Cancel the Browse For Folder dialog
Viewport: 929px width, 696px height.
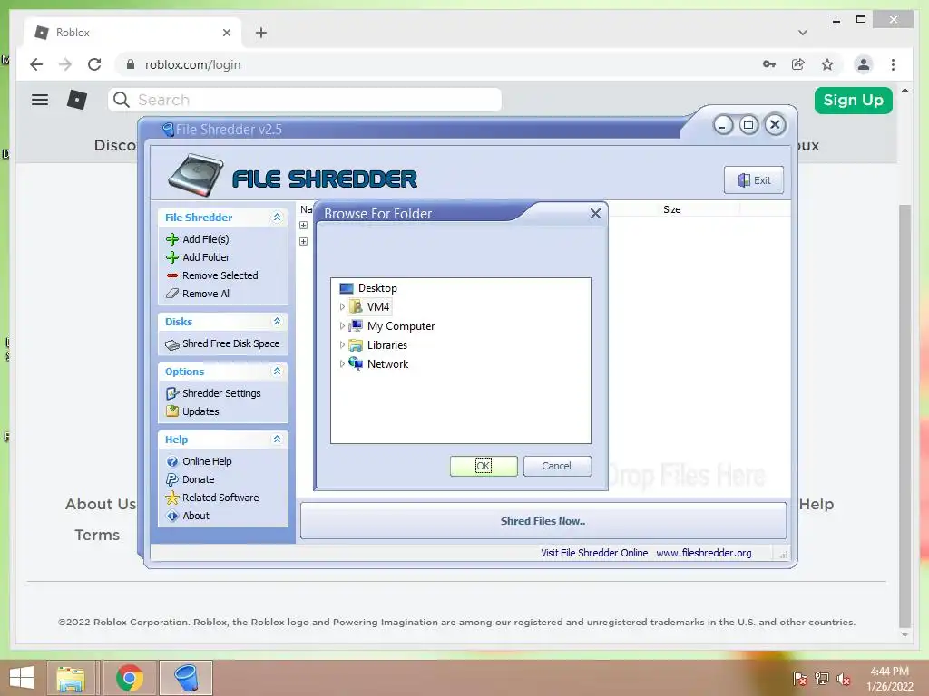tap(557, 466)
